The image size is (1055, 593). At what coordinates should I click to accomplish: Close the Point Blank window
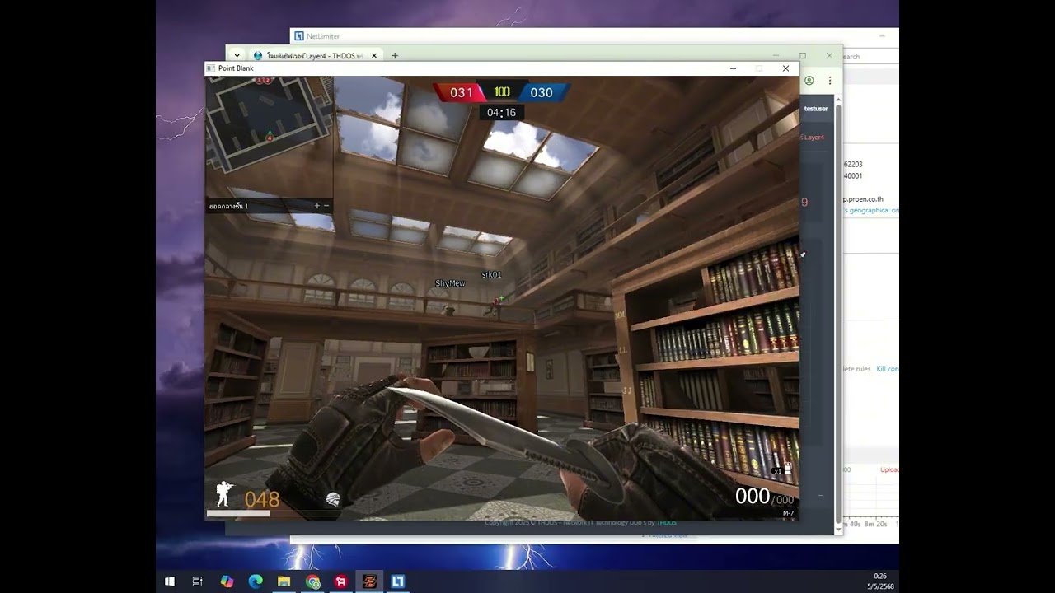coord(785,68)
